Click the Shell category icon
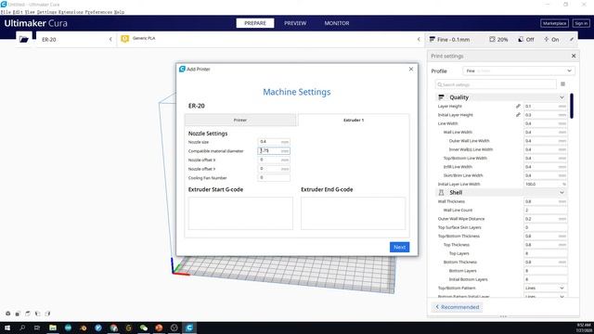This screenshot has height=334, width=594. 441,192
